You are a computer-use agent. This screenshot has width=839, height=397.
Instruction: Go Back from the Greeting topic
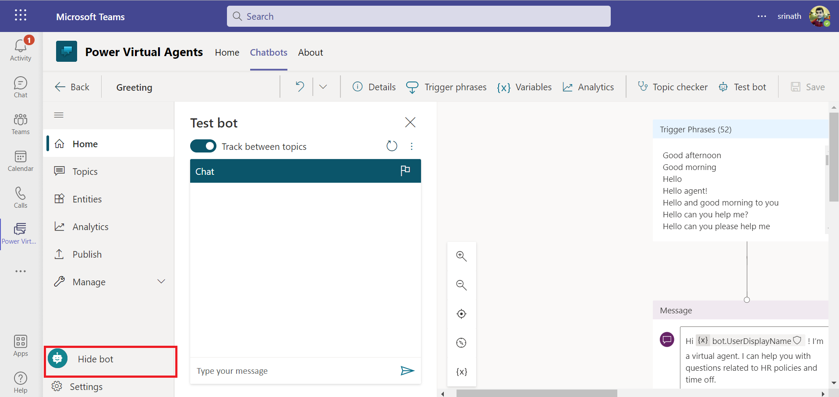tap(72, 87)
